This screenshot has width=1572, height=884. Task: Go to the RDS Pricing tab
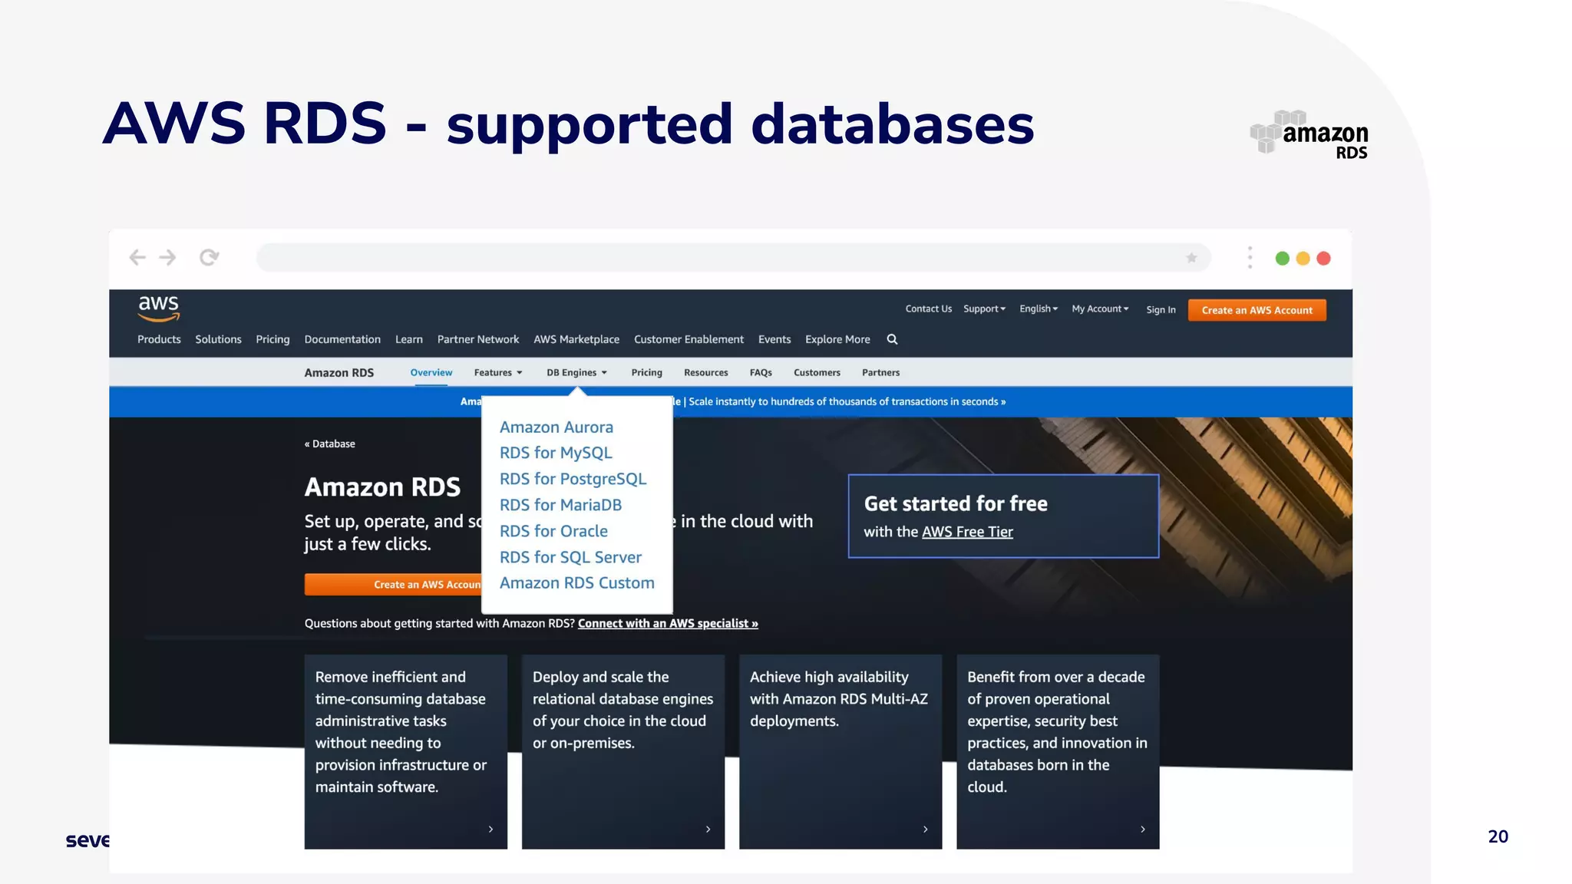(646, 373)
